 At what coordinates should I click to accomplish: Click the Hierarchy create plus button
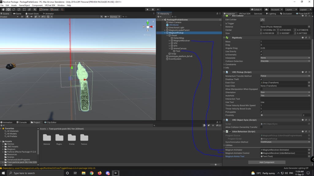159,17
